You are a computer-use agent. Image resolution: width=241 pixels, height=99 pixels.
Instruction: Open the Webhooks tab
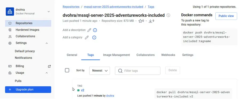(168, 55)
